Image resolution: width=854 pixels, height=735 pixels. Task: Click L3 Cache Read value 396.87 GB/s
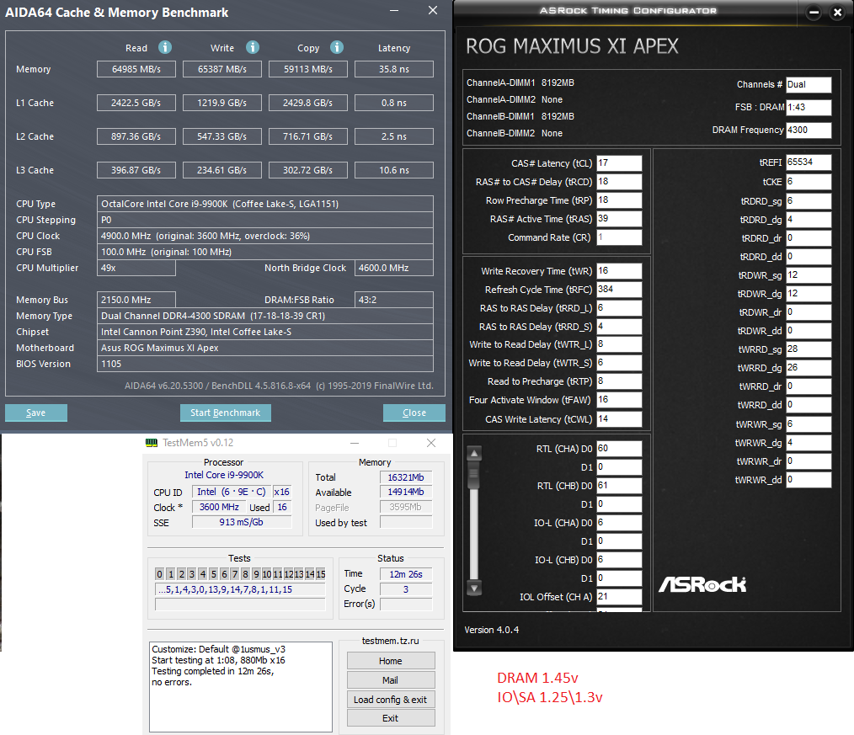click(x=136, y=170)
